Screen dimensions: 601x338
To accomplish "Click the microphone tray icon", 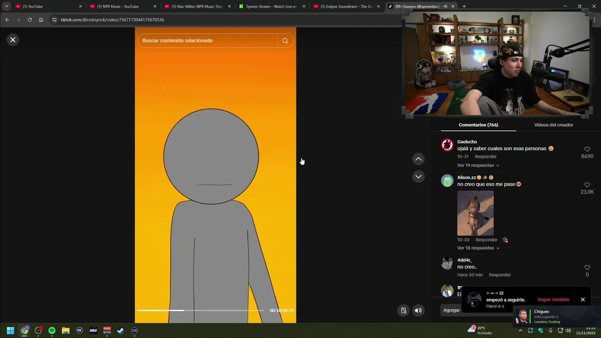I will click(550, 330).
